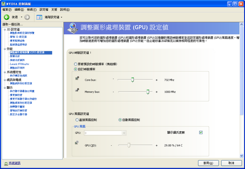
Task: Select the 自訂時脈頻率 radio button
Action: coord(76,69)
